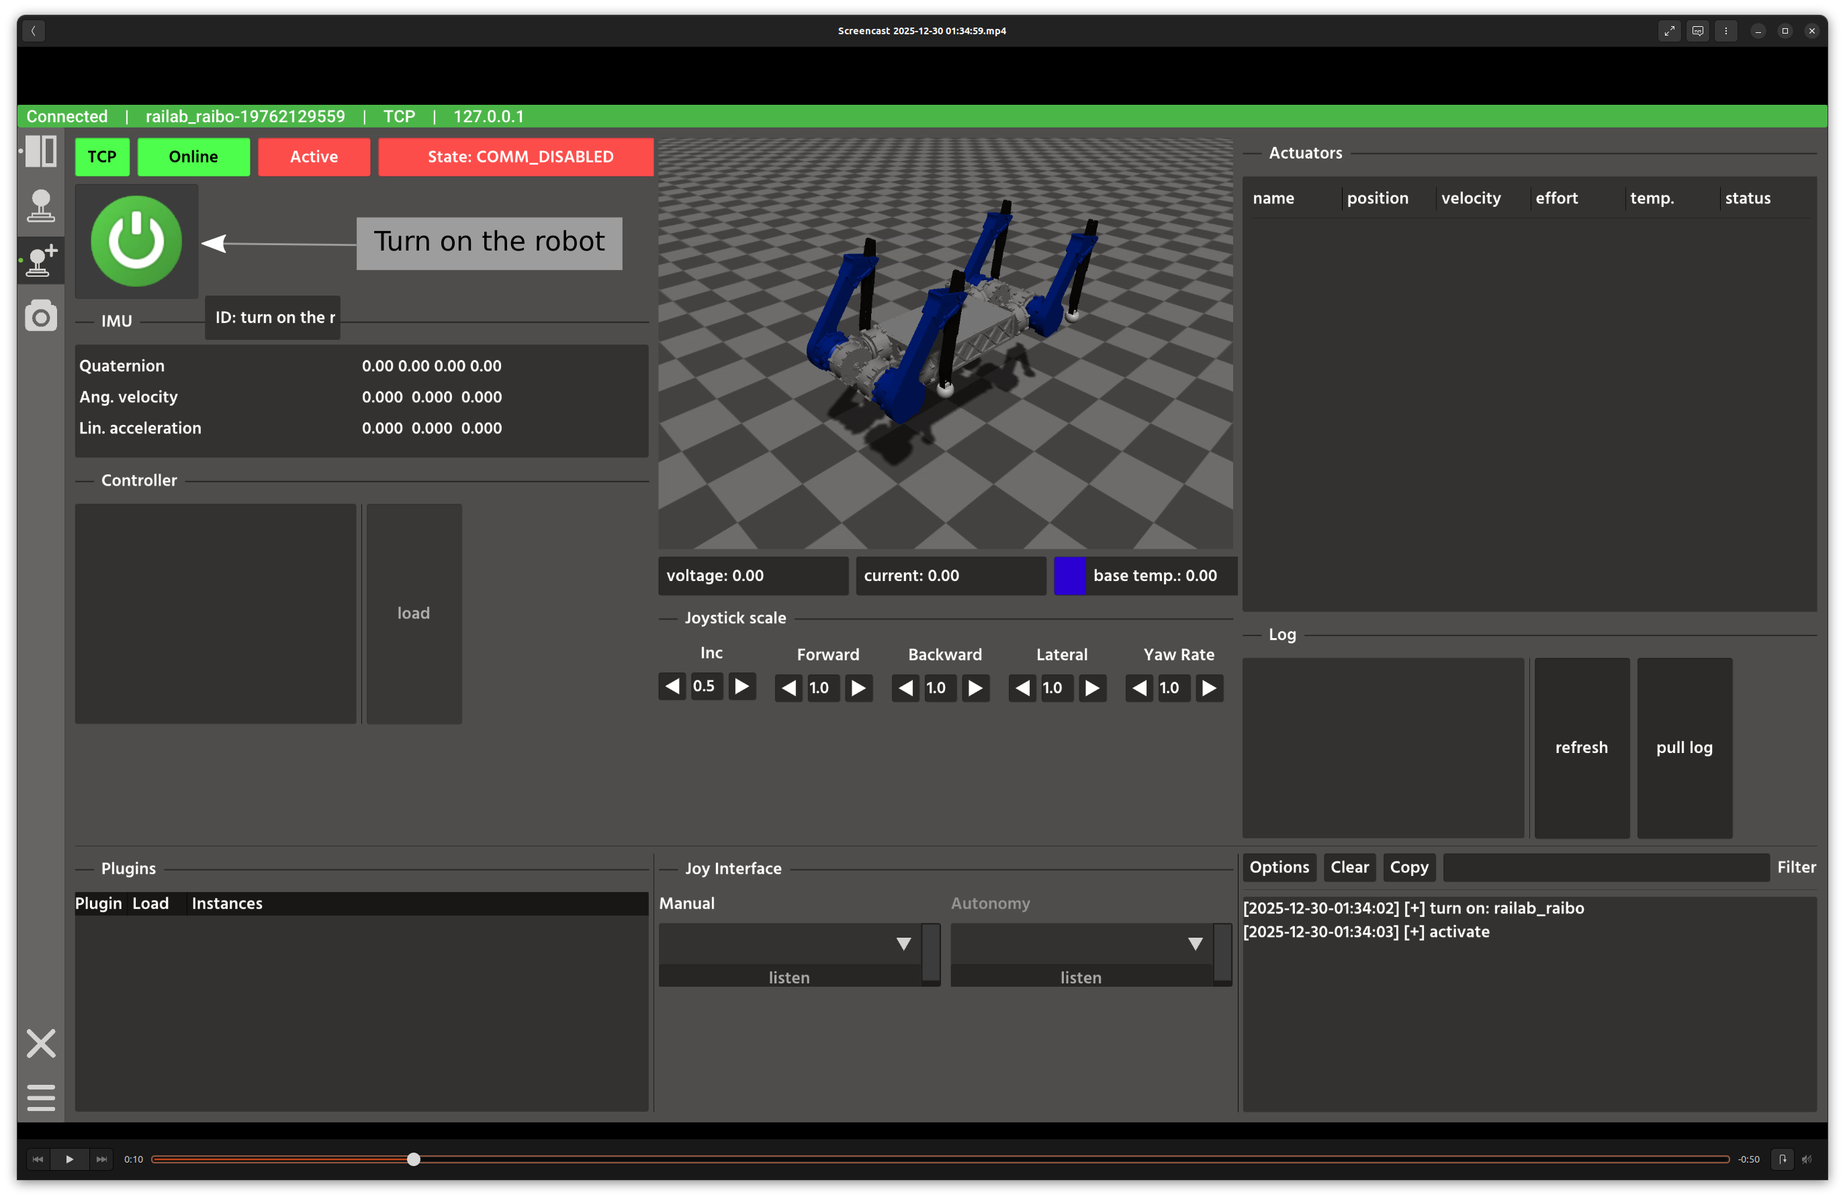The image size is (1845, 1199).
Task: Expand the Autonomy joystick dropdown
Action: pos(1195,943)
